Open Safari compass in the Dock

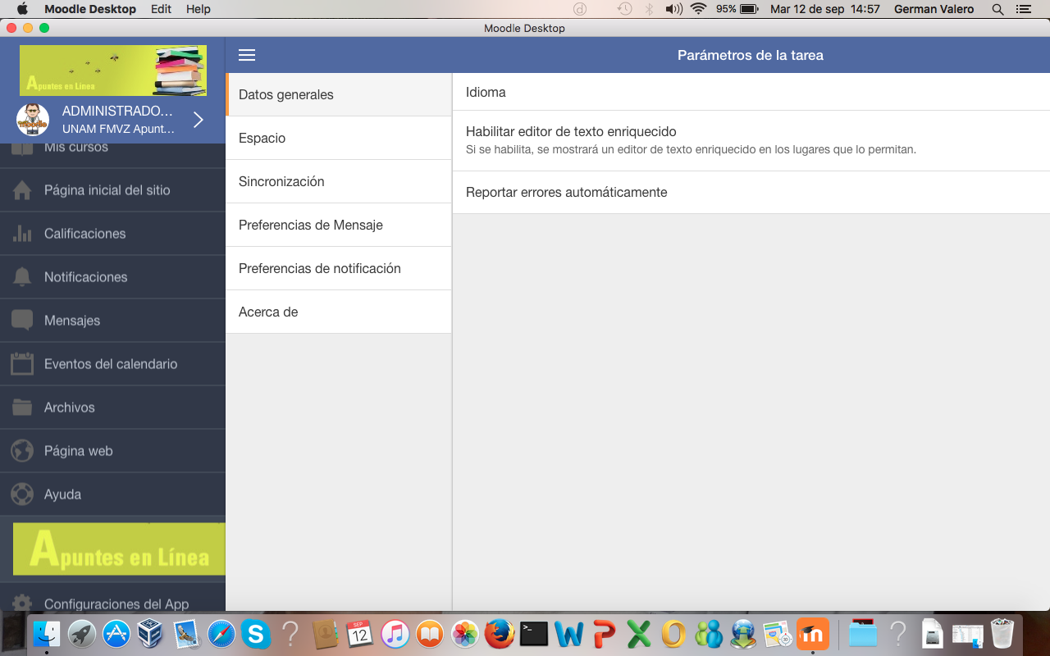(x=221, y=633)
